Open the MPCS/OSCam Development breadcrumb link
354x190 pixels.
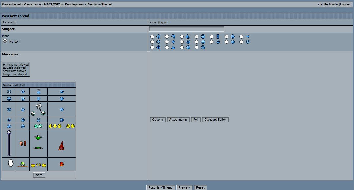pos(64,5)
